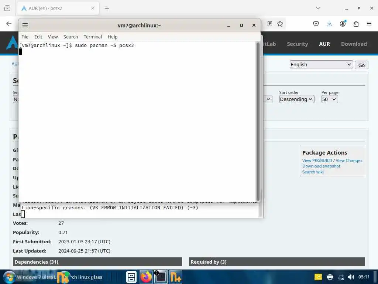Click the Firefox icon in the taskbar
The height and width of the screenshot is (284, 378).
(146, 277)
